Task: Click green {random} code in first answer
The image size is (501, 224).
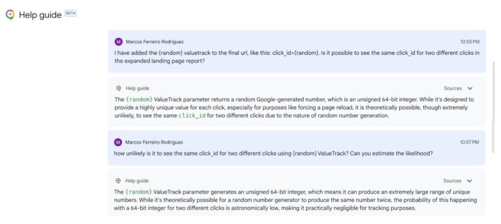Action: (139, 99)
